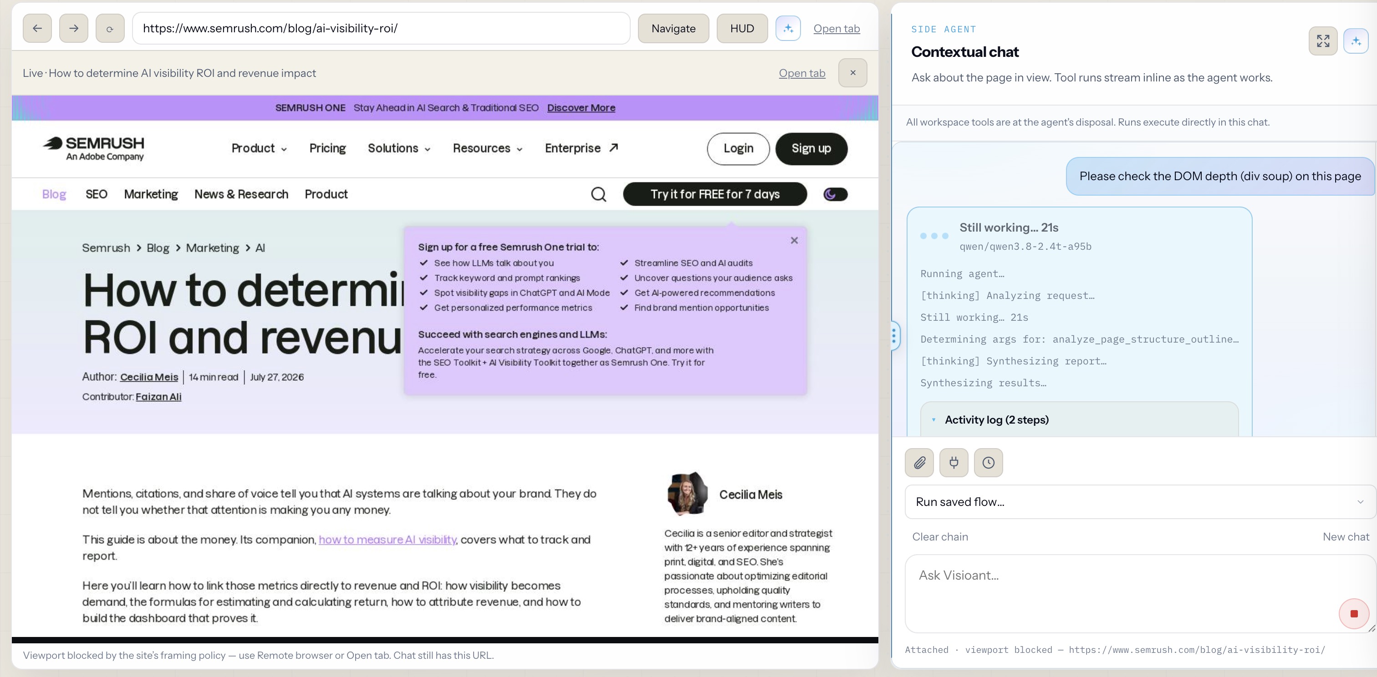
Task: Open the Product dropdown in the main navigation
Action: (259, 148)
